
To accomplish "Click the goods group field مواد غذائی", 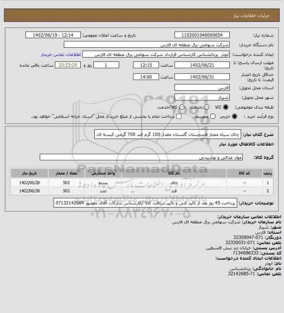I will coord(141,157).
